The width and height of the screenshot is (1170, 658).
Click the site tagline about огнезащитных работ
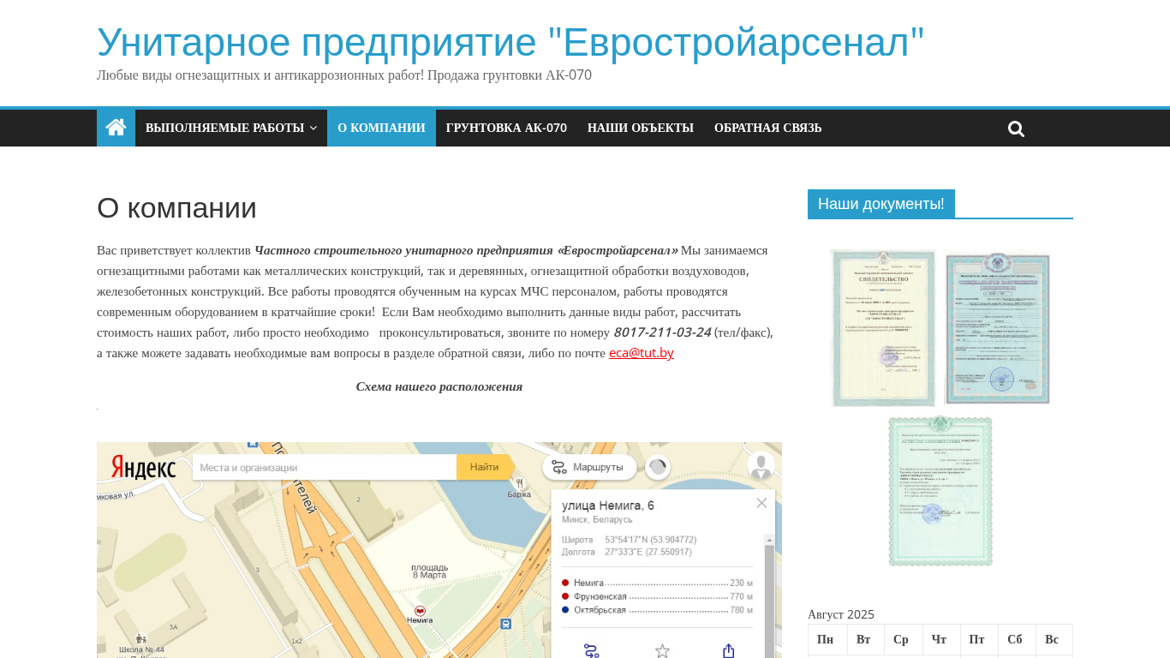(x=344, y=75)
